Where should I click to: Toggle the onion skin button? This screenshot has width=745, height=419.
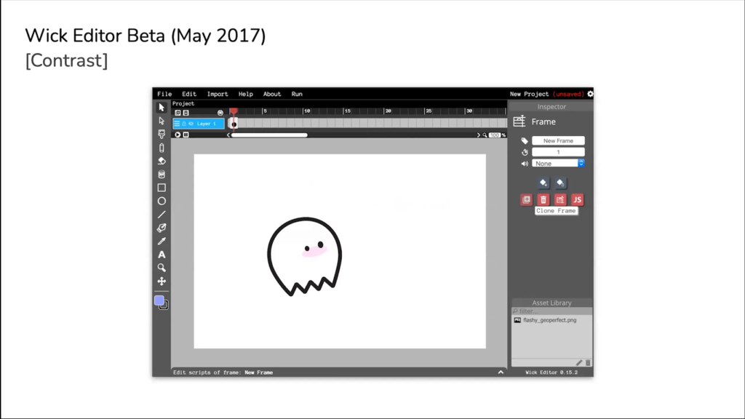coord(220,113)
